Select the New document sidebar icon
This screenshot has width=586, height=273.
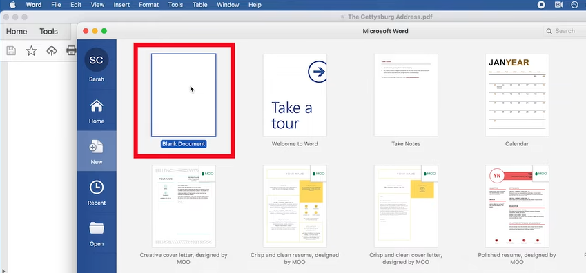click(97, 146)
